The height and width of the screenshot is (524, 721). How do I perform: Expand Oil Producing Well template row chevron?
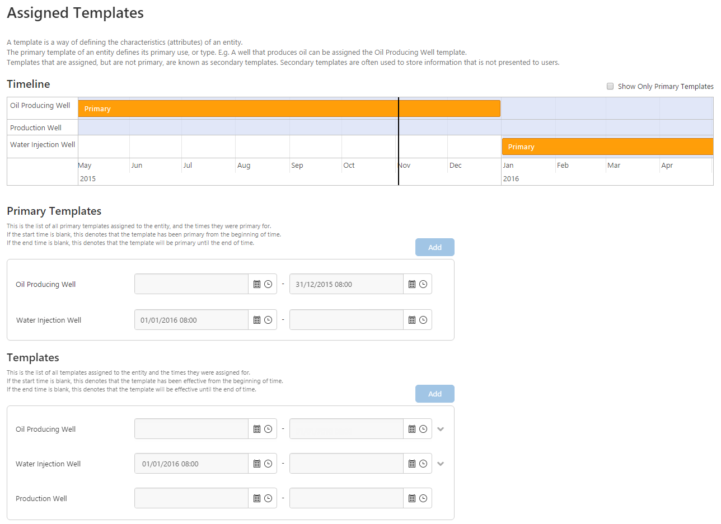(441, 429)
